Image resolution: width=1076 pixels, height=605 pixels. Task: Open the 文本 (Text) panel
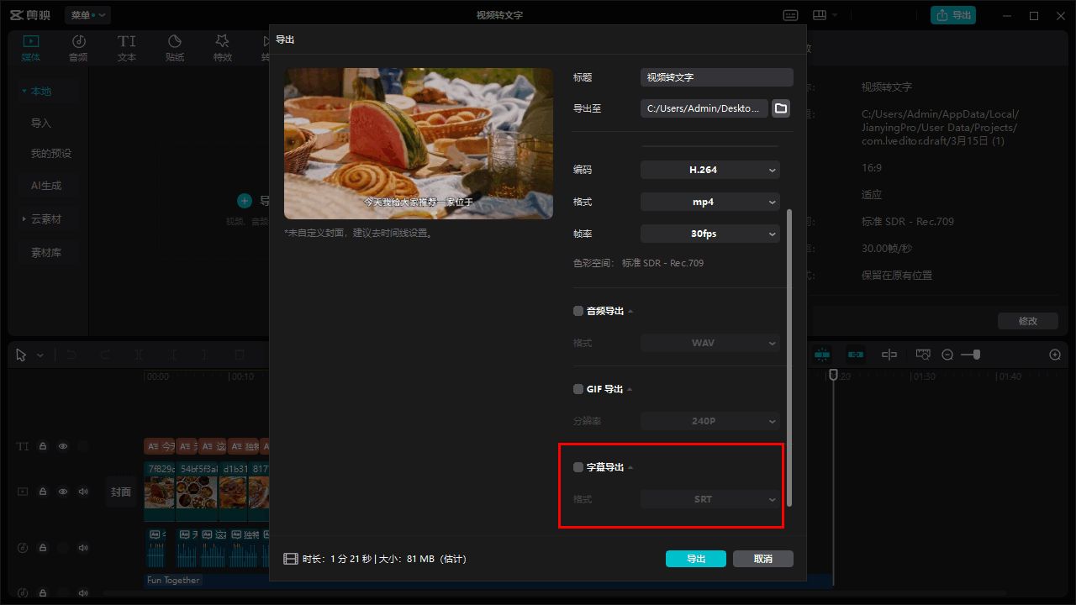point(126,46)
